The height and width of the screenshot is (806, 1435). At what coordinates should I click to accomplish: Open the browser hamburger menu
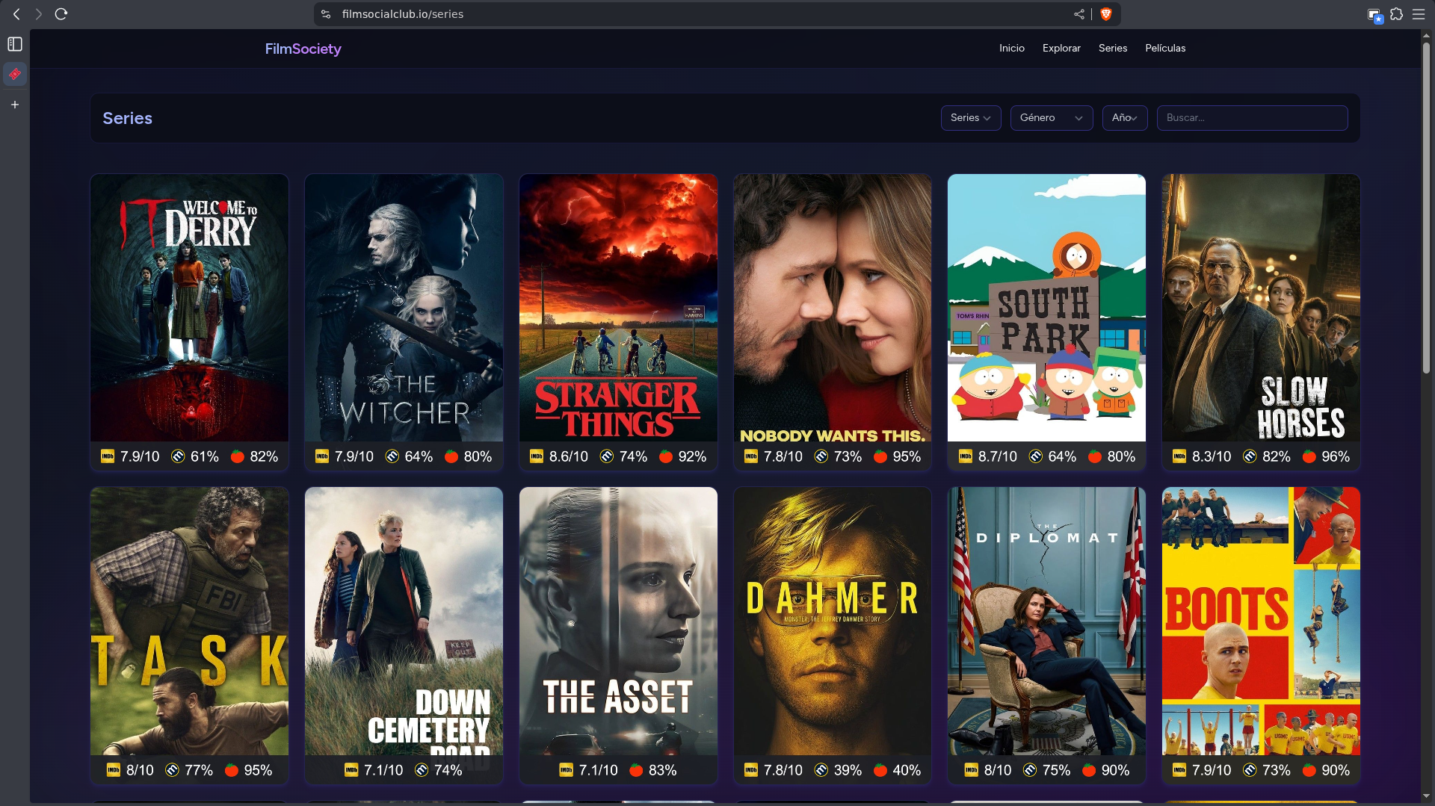(x=1419, y=14)
